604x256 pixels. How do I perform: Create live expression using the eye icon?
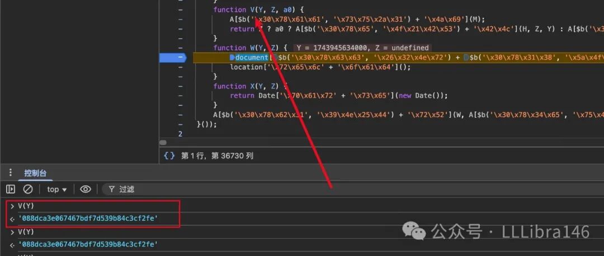(85, 189)
